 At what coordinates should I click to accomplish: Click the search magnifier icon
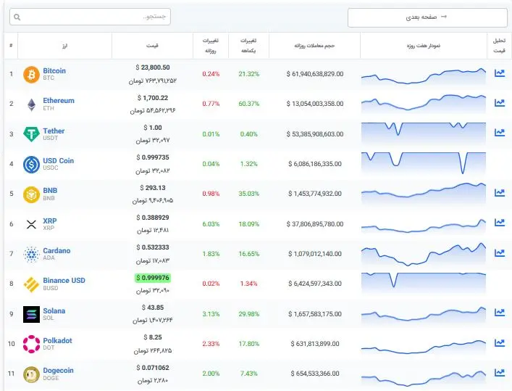[x=17, y=17]
